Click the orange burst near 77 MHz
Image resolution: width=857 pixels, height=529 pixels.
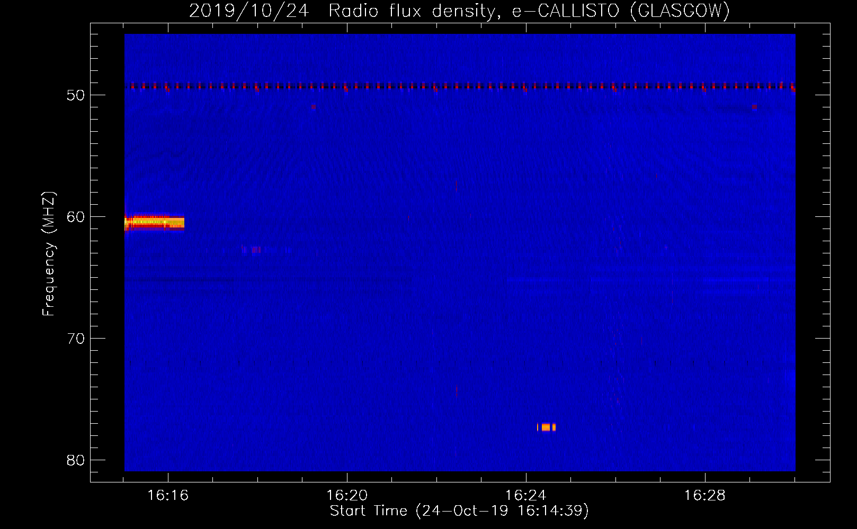[546, 427]
